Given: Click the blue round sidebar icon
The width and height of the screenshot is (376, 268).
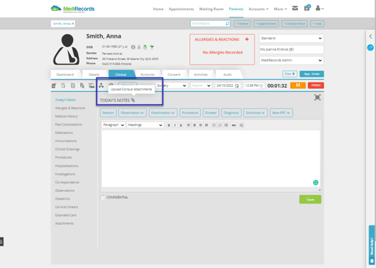Looking at the screenshot, I should pyautogui.click(x=370, y=48).
